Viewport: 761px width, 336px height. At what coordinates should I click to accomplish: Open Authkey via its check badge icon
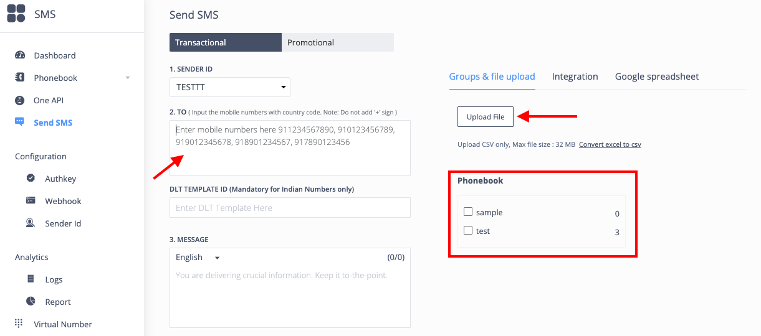pos(31,179)
